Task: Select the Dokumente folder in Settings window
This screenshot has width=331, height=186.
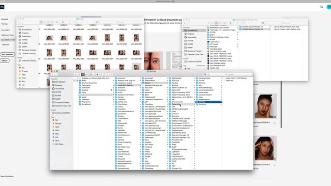Action: click(x=86, y=85)
